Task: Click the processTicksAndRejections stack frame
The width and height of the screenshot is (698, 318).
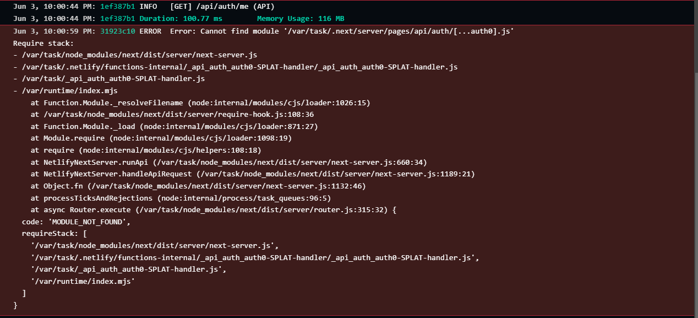Action: pos(181,198)
